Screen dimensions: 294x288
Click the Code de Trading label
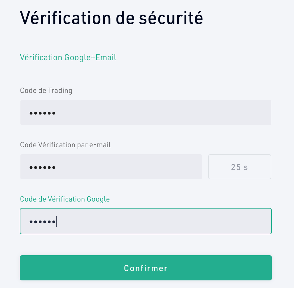tap(46, 91)
